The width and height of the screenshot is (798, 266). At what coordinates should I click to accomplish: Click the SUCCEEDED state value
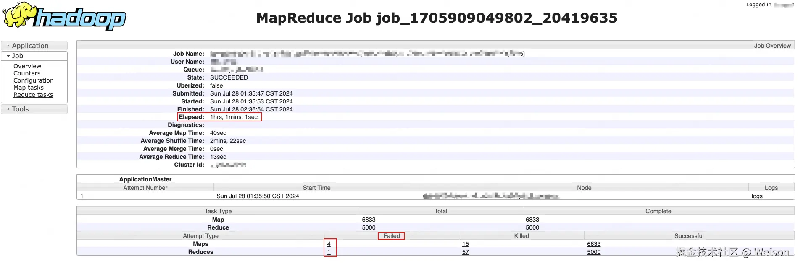pyautogui.click(x=229, y=77)
